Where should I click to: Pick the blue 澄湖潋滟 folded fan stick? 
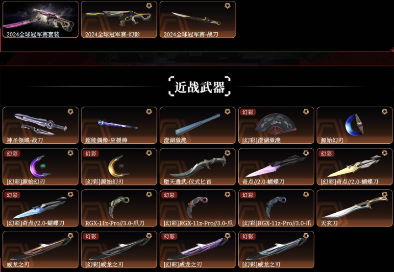[197, 124]
